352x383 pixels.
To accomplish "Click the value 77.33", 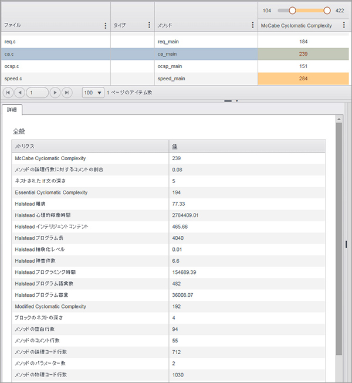I will point(178,204).
